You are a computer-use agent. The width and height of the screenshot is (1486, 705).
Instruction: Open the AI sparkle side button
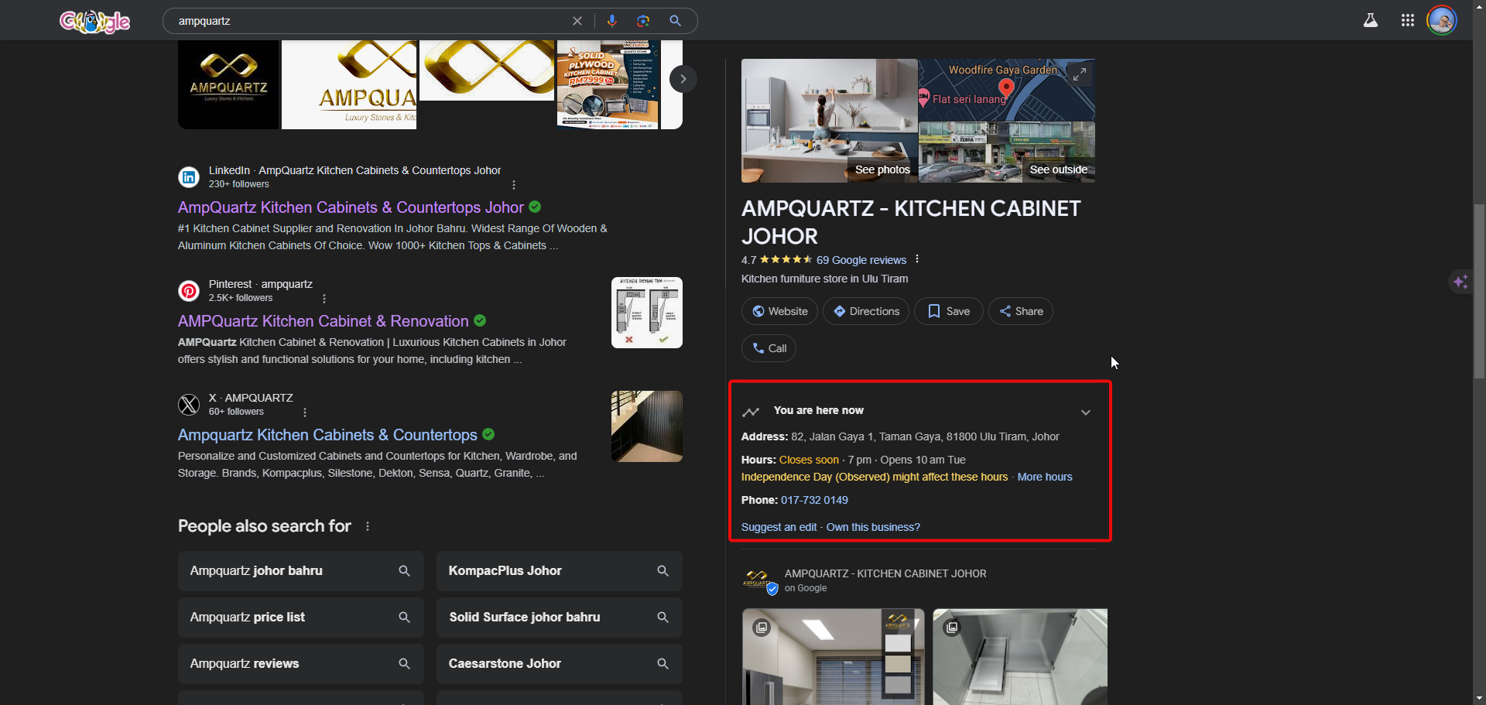coord(1460,282)
